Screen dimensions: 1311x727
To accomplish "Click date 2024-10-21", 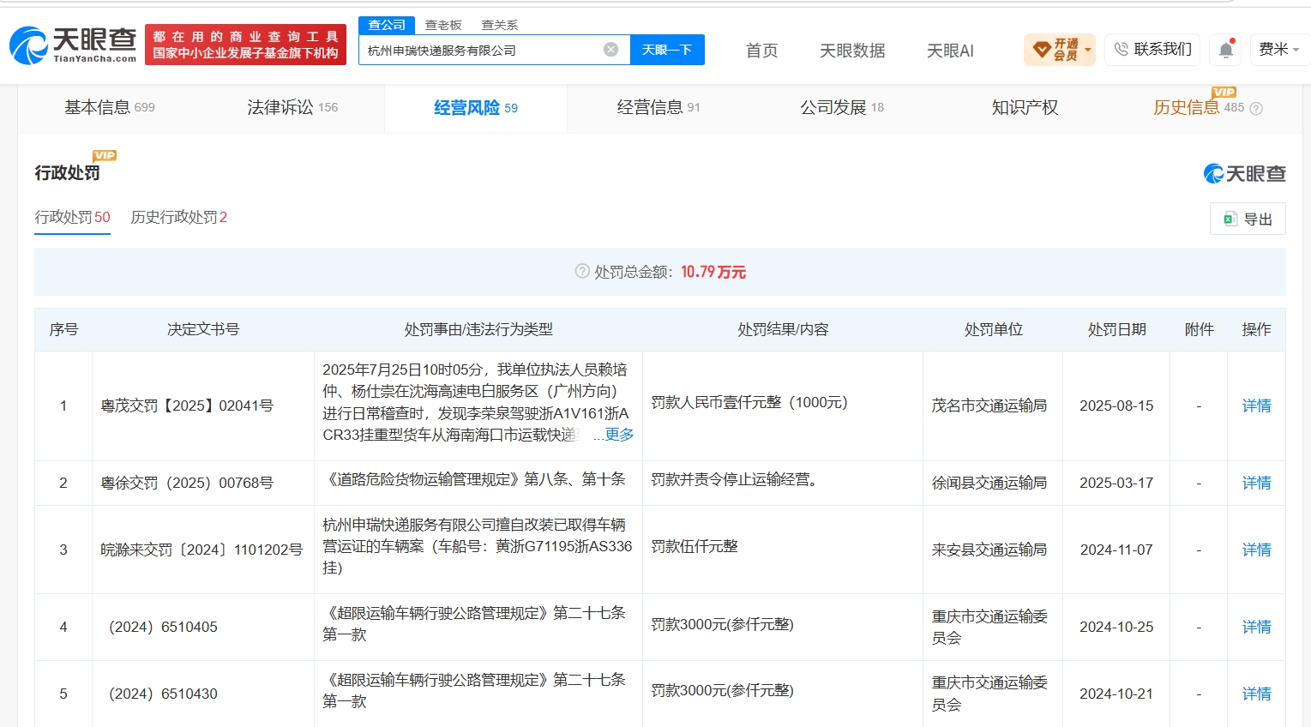I will pos(1116,694).
